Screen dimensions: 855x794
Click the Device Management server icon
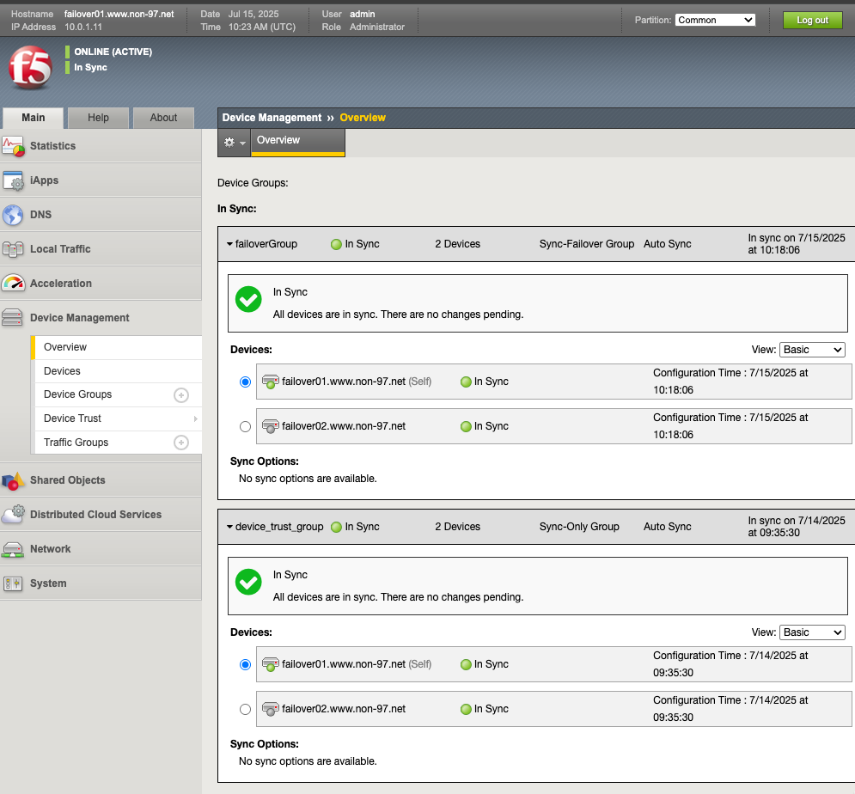tap(12, 318)
